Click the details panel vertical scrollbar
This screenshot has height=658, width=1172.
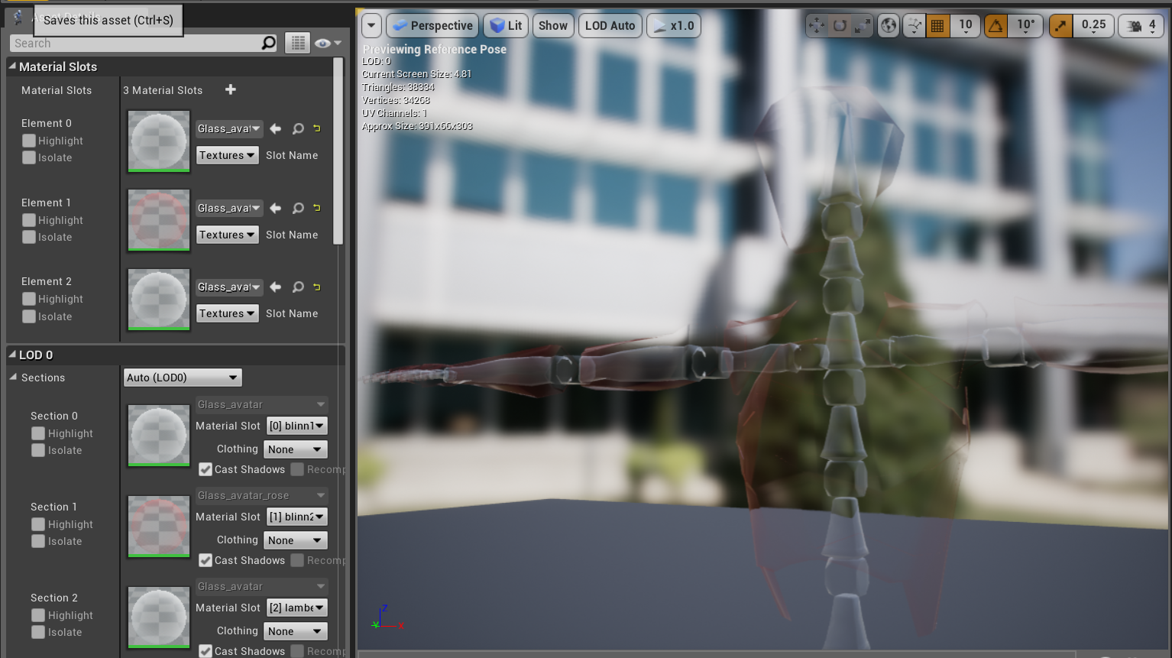(x=338, y=151)
